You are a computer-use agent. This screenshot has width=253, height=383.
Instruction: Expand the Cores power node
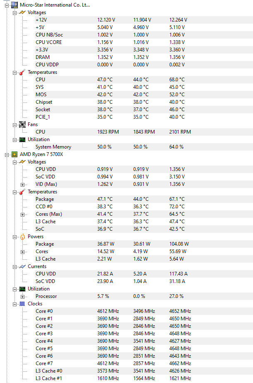22,252
